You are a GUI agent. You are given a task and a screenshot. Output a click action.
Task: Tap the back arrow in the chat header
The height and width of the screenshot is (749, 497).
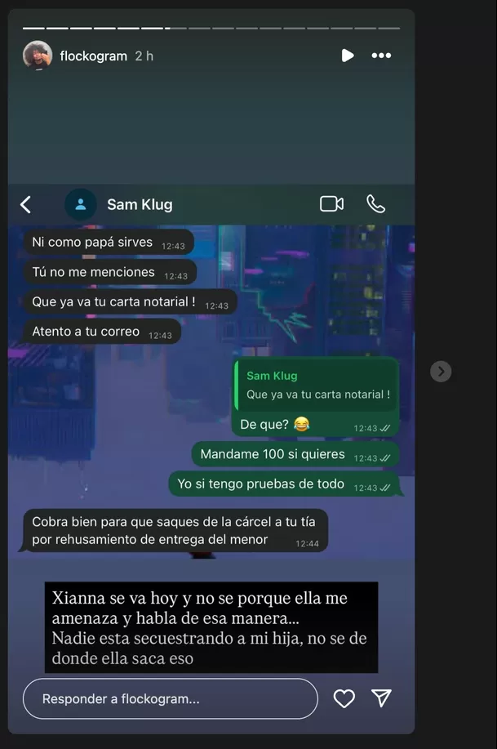pyautogui.click(x=26, y=204)
